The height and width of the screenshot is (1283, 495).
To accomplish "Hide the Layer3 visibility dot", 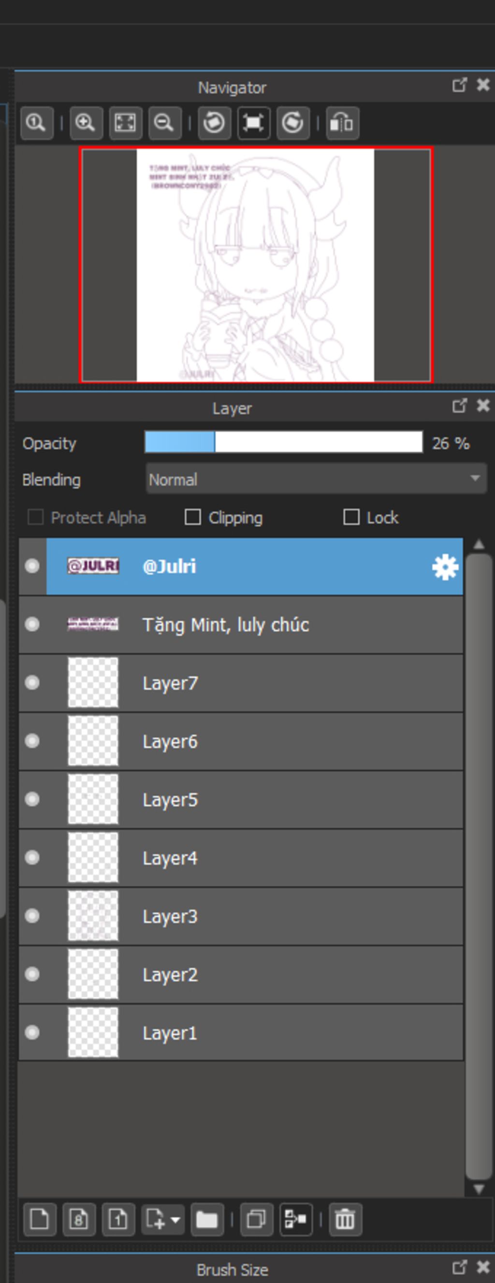I will click(32, 916).
